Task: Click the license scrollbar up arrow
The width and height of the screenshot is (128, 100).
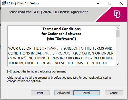Action: tap(117, 28)
